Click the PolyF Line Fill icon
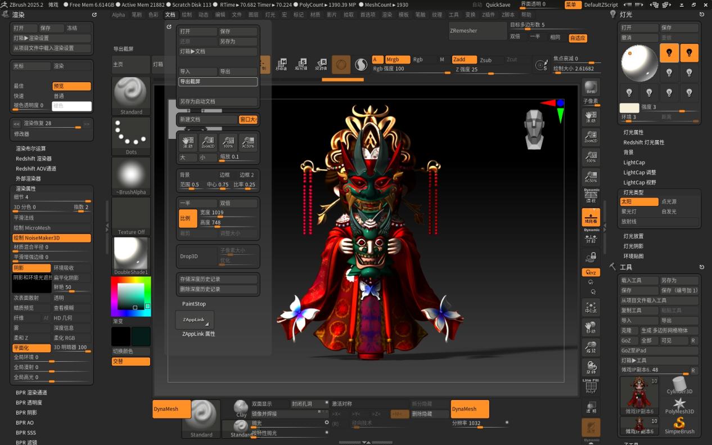This screenshot has width=712, height=445. coord(591,386)
